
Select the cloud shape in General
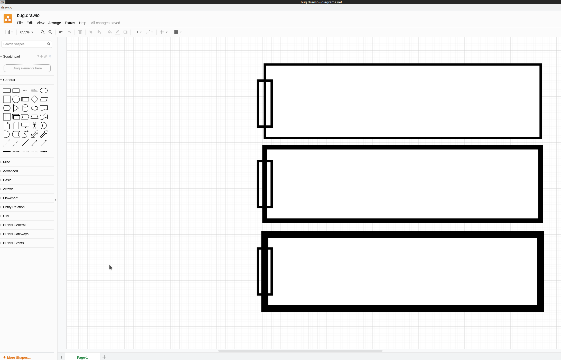tap(34, 108)
